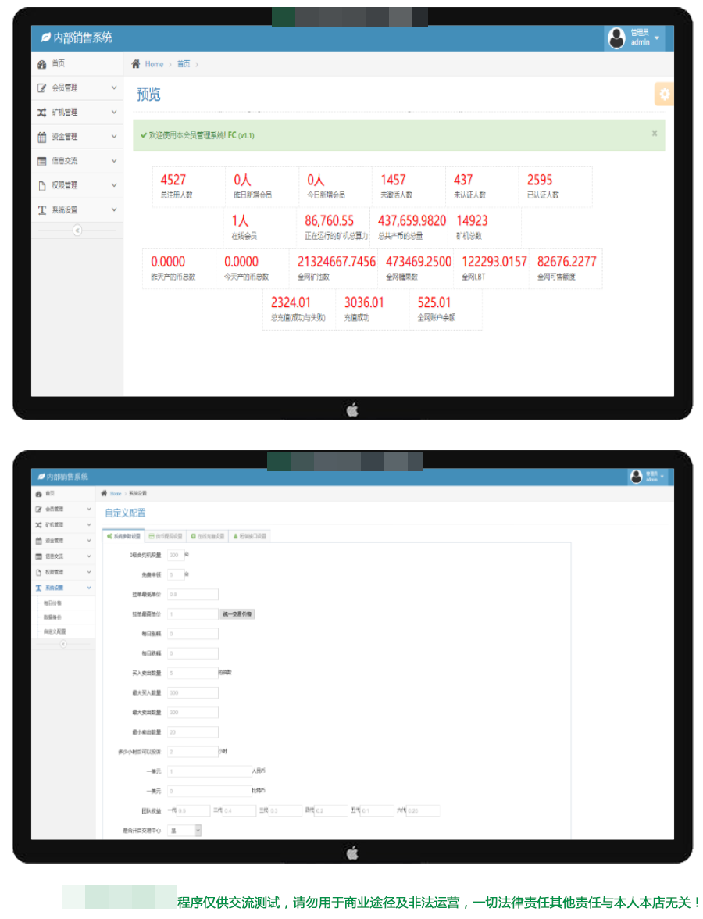
Task: Open 自定义配置 submenu item
Action: coord(55,631)
